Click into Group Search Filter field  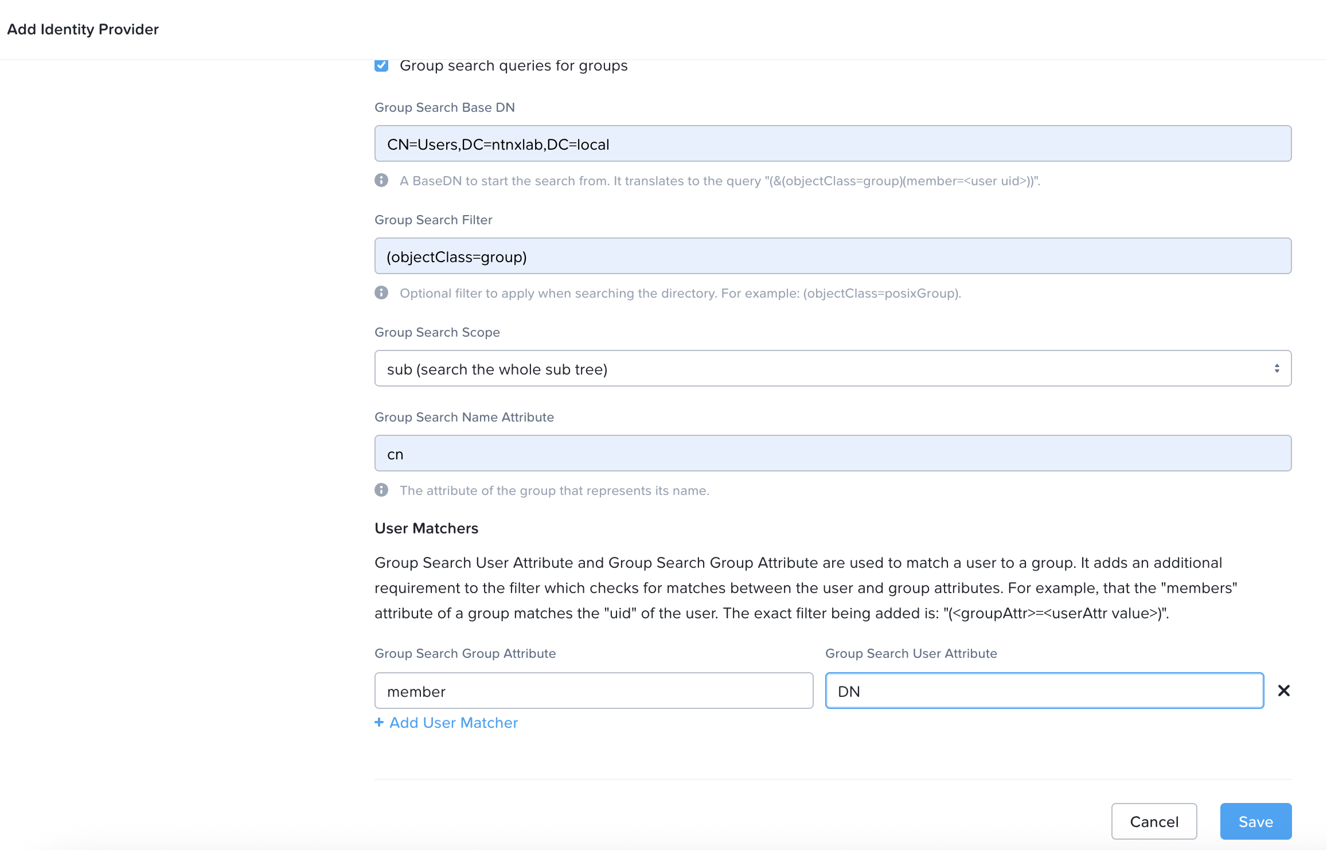coord(833,256)
